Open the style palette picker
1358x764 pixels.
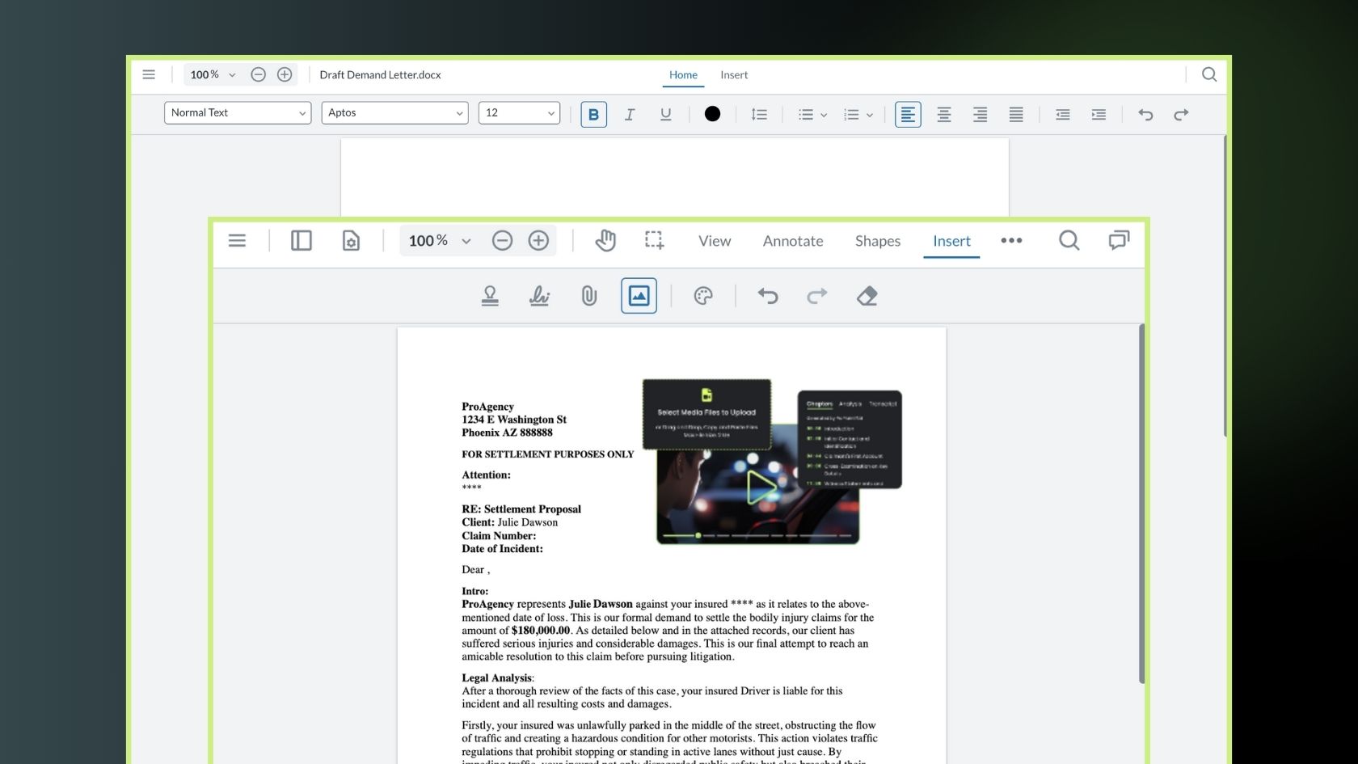(703, 296)
